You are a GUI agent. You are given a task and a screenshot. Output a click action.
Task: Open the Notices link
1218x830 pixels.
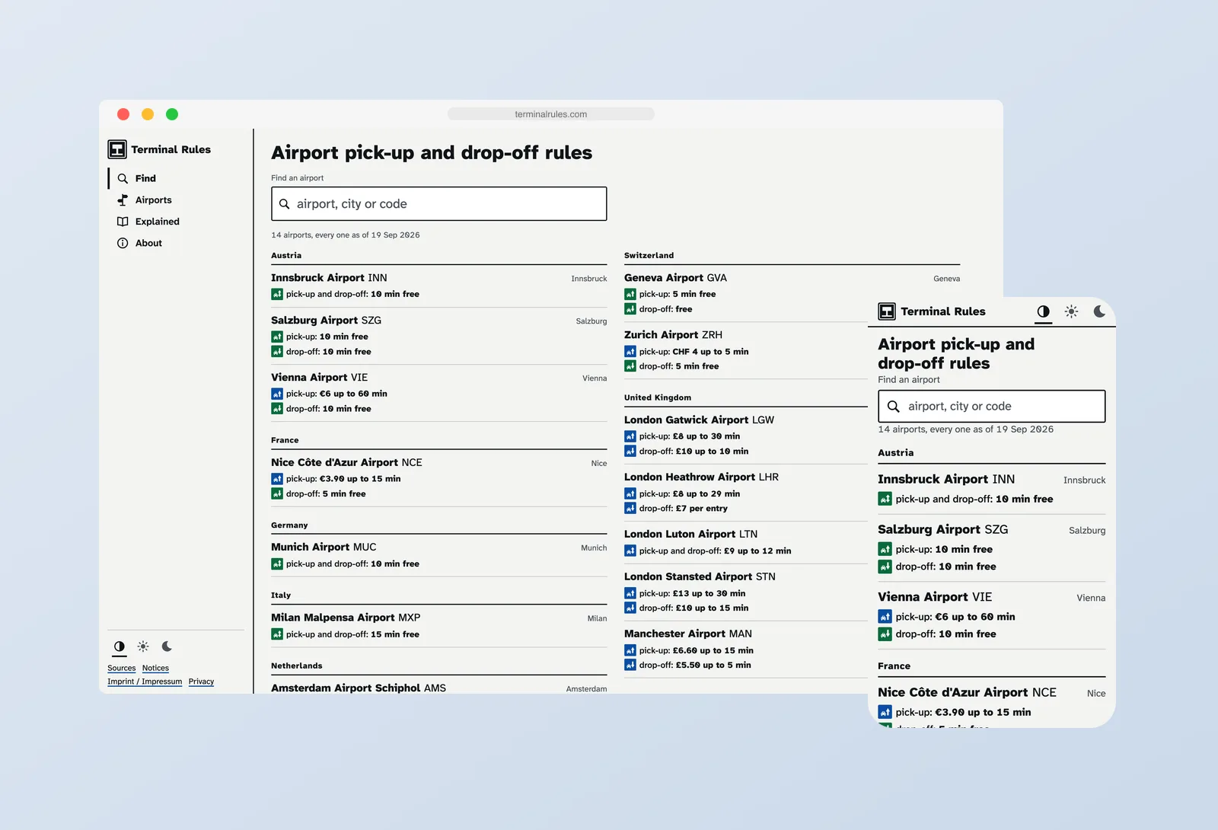click(155, 668)
